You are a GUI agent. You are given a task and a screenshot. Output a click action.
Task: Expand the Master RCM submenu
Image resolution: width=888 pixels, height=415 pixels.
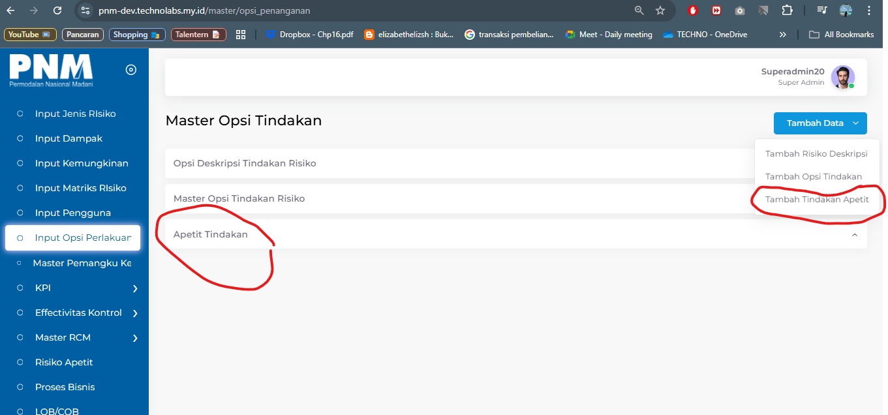(x=74, y=337)
